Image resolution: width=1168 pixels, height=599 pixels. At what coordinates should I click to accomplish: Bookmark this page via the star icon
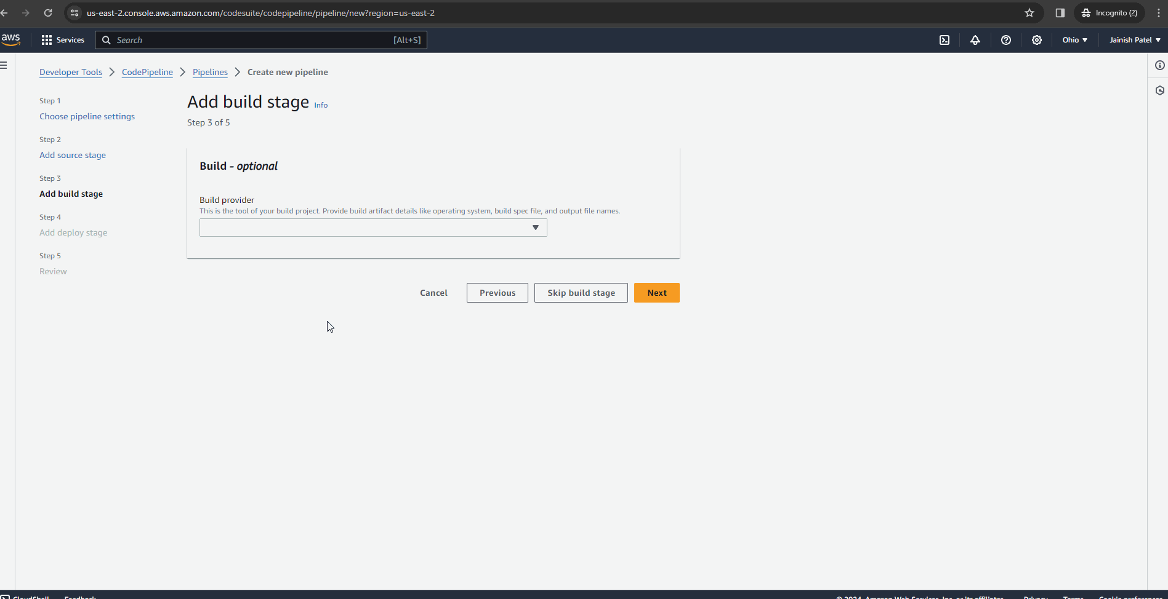pos(1029,12)
